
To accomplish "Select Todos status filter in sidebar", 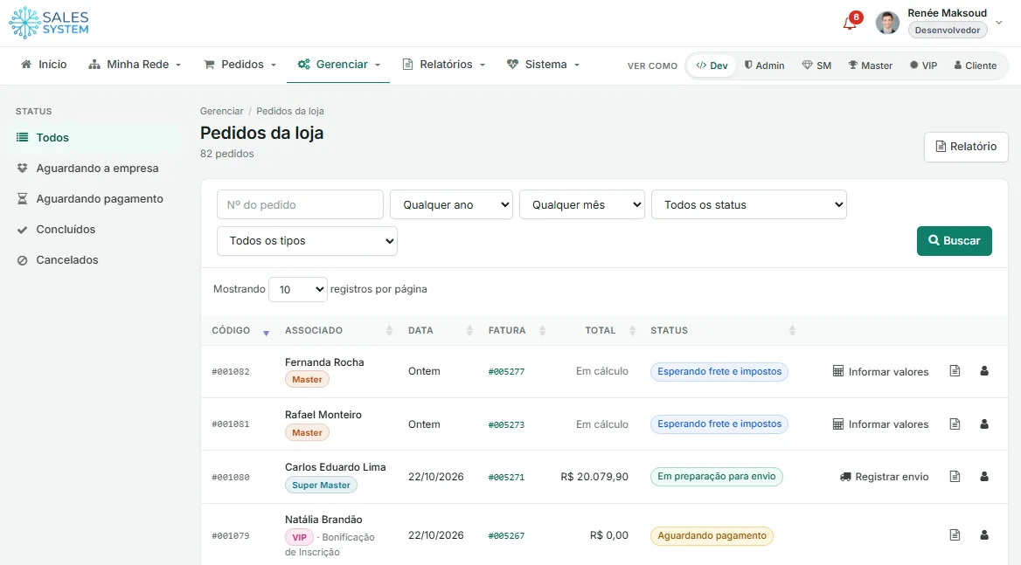I will coord(96,138).
